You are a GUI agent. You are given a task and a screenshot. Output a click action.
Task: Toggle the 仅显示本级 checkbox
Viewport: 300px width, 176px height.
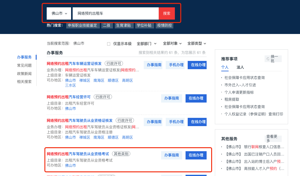(x=109, y=44)
